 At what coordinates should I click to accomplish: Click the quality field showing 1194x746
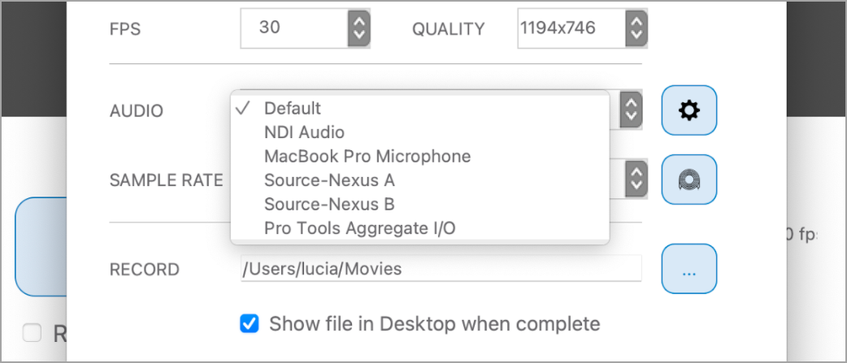click(569, 28)
